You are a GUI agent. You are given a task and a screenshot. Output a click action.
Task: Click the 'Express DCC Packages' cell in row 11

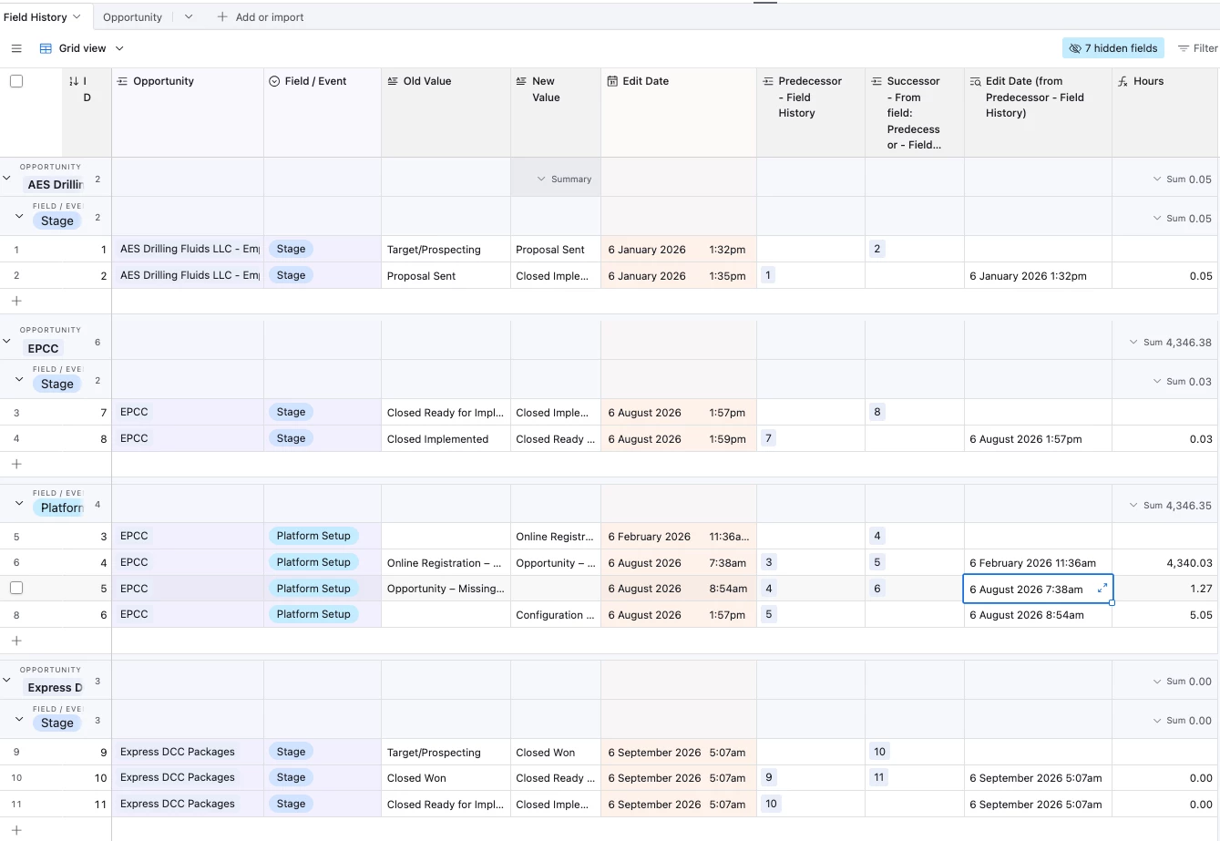point(188,804)
